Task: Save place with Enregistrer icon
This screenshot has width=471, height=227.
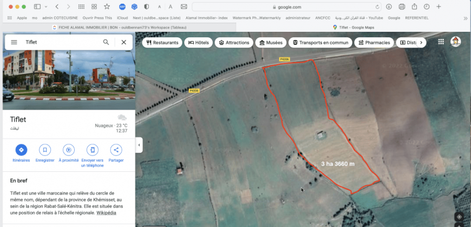Action: point(45,150)
